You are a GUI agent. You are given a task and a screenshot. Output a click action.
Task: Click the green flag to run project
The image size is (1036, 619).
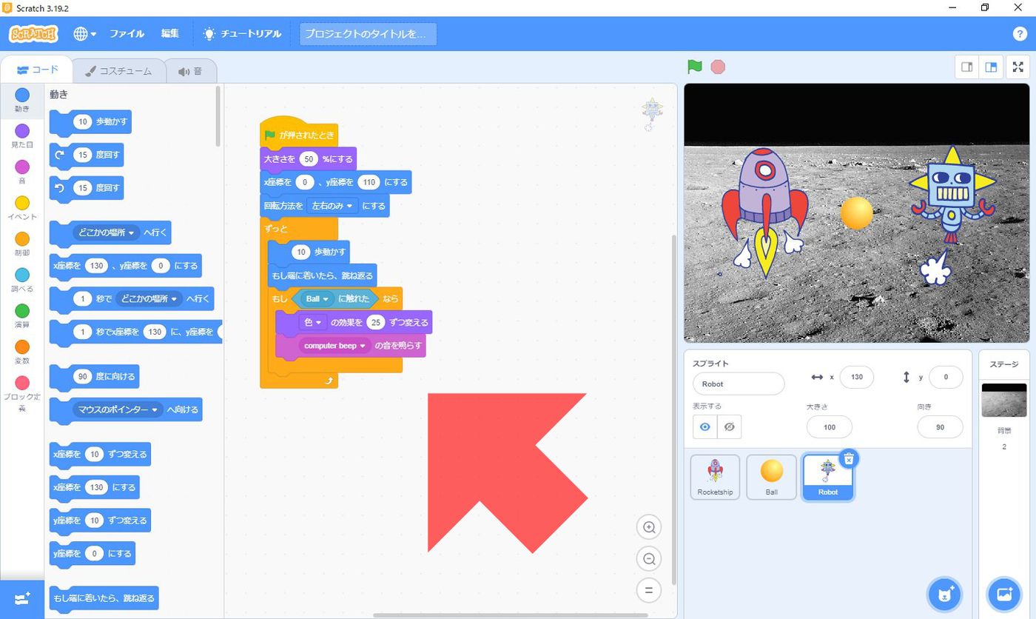tap(694, 67)
